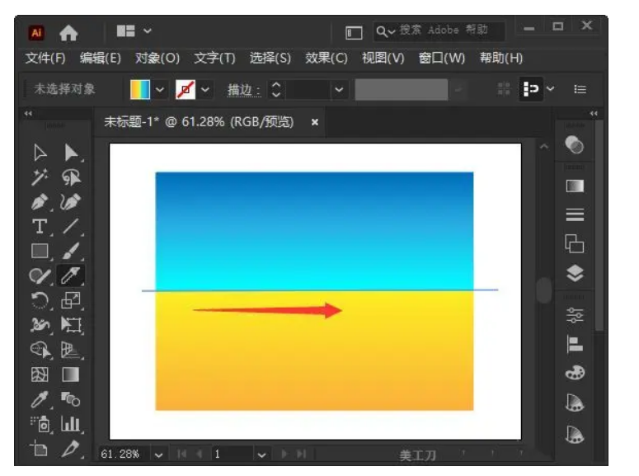Screen dimensions: 639x476
Task: Open the Gradient panel icon
Action: coord(575,186)
